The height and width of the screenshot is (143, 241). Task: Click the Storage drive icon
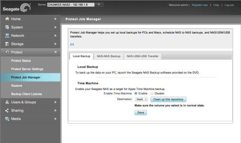[x=7, y=44]
